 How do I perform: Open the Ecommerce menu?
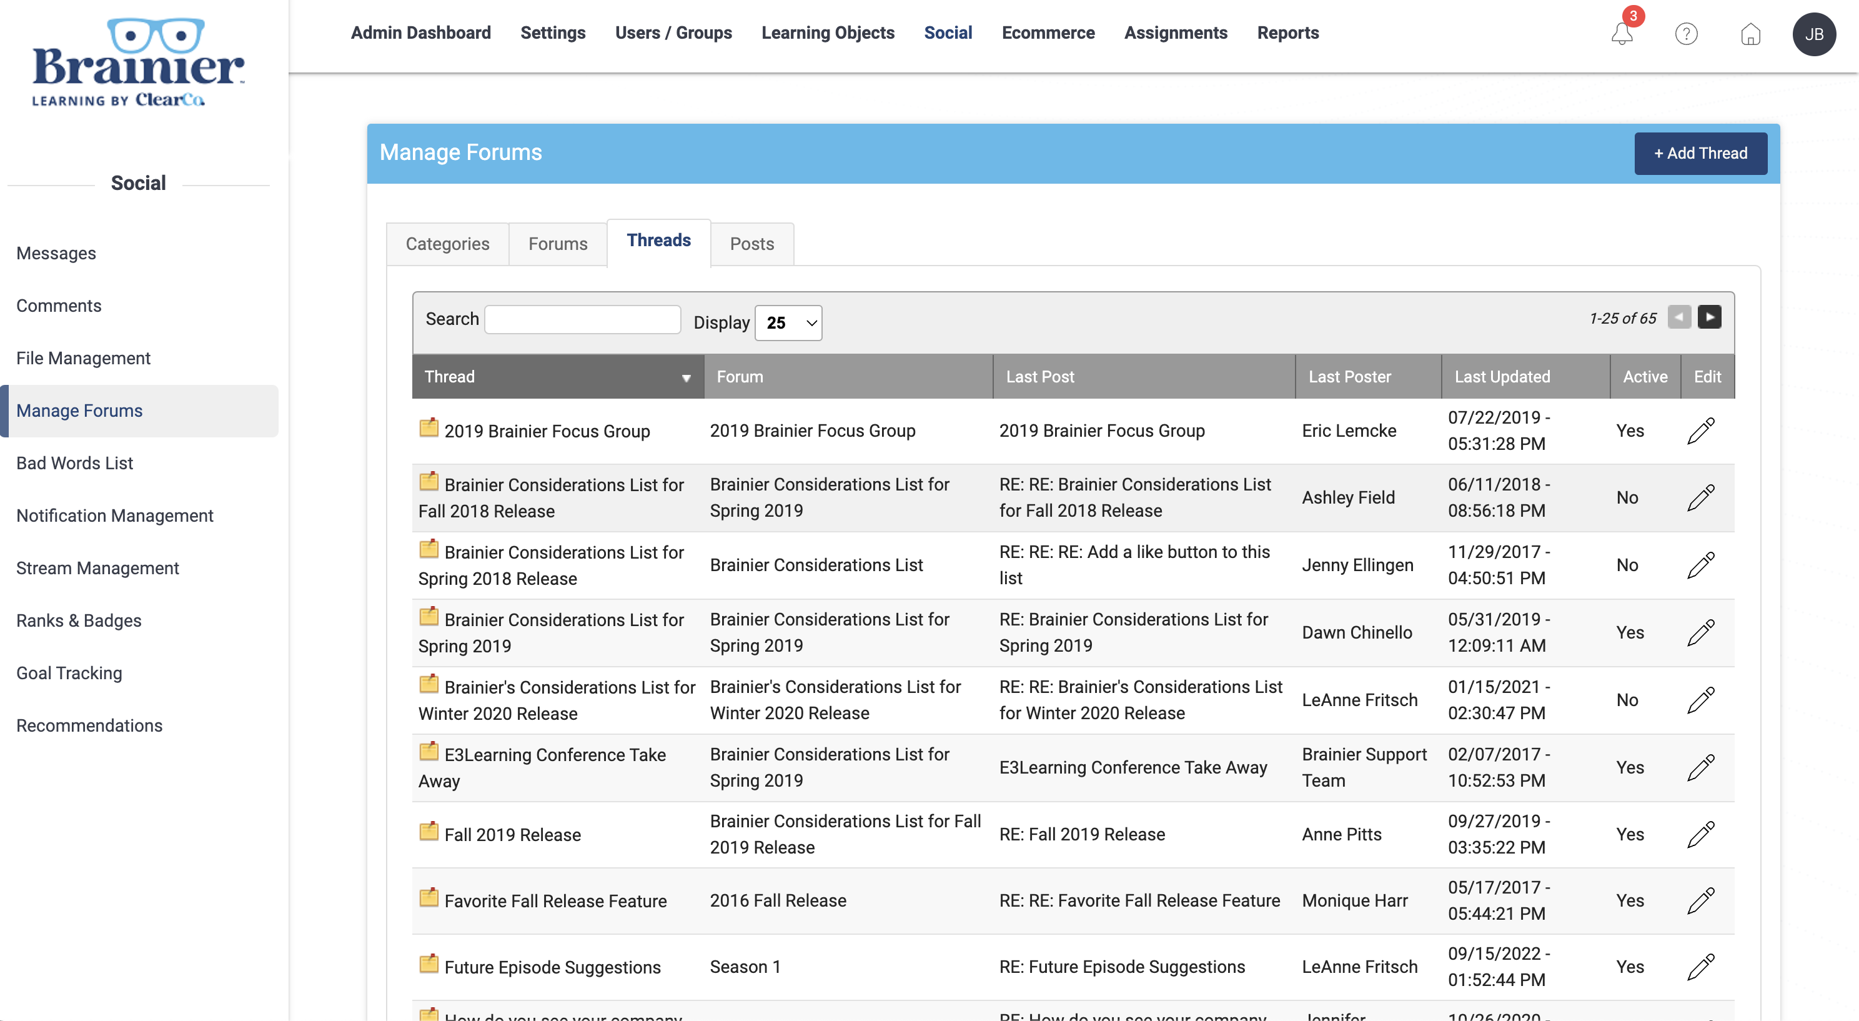point(1048,33)
